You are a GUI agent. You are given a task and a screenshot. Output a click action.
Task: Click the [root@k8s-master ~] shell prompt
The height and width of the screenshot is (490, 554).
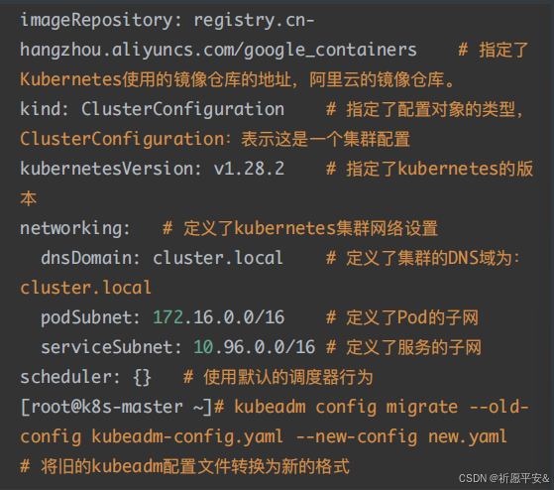coord(117,407)
